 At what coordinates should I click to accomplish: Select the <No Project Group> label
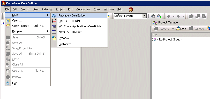[x=170, y=39]
